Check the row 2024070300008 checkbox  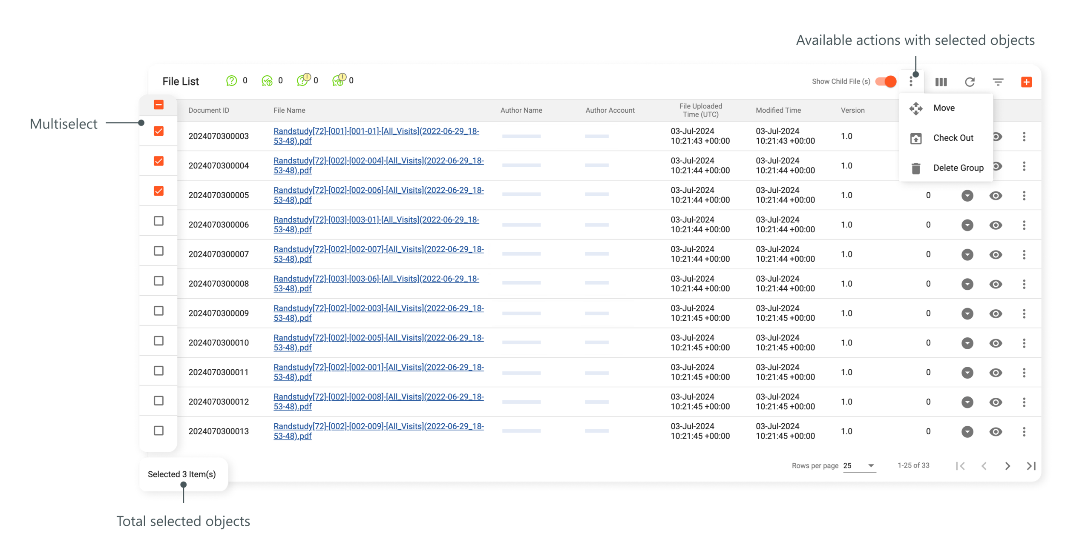[x=158, y=281]
